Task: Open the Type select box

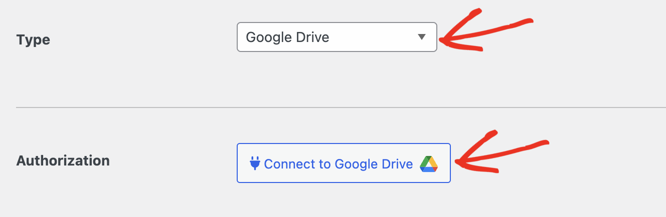Action: pyautogui.click(x=337, y=37)
